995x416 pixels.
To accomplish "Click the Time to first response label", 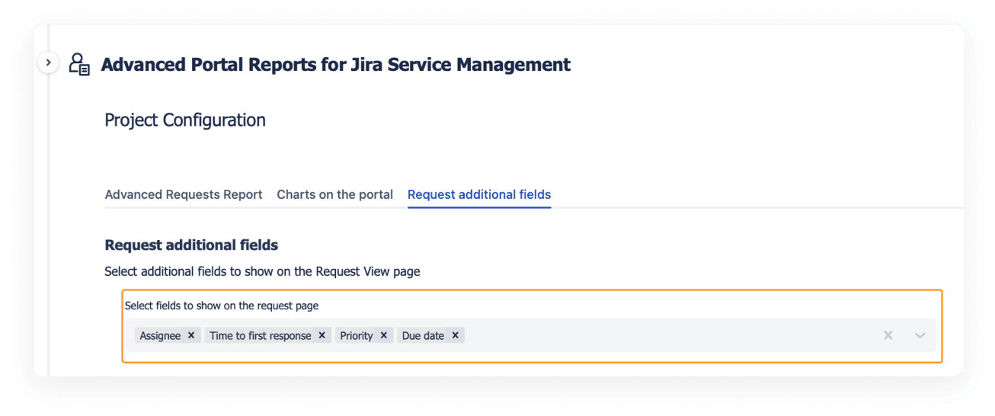I will (x=260, y=336).
